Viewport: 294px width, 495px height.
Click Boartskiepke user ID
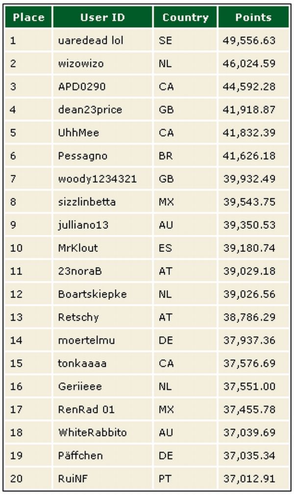(92, 294)
